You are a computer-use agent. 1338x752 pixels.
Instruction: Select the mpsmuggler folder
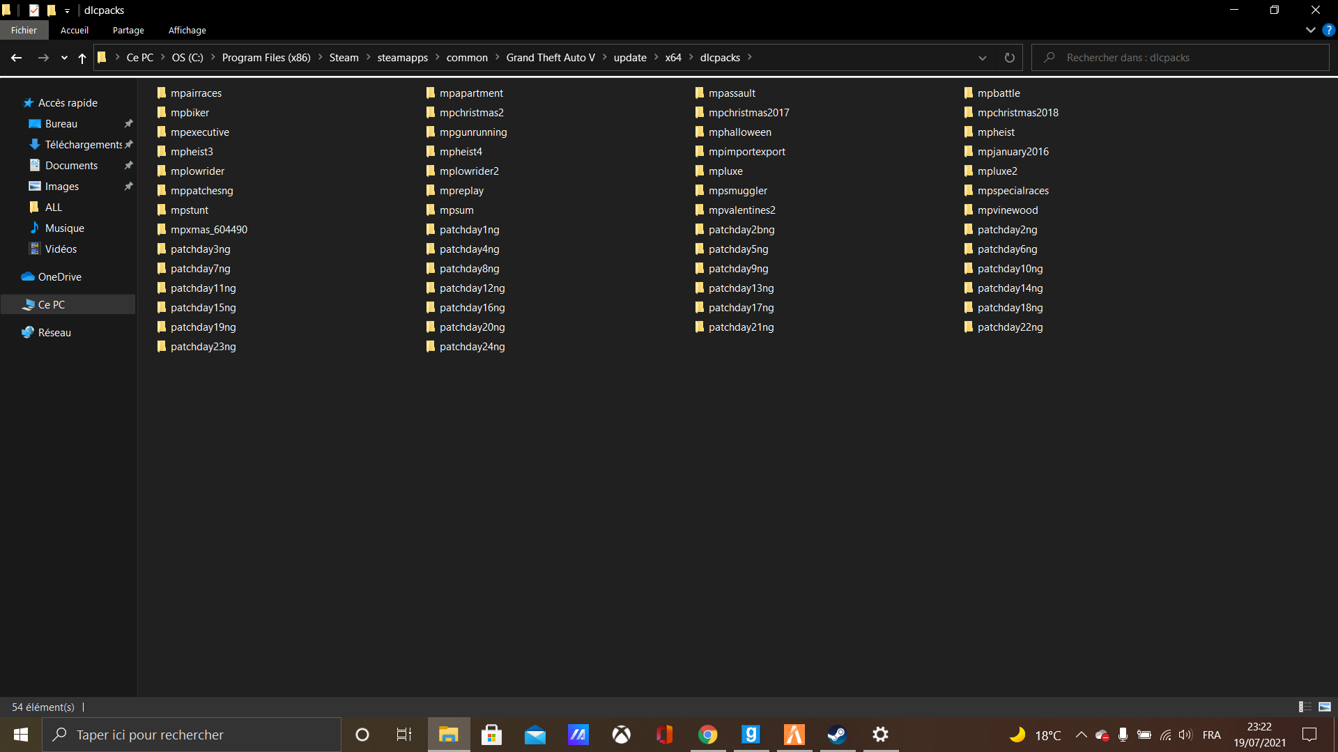point(737,191)
